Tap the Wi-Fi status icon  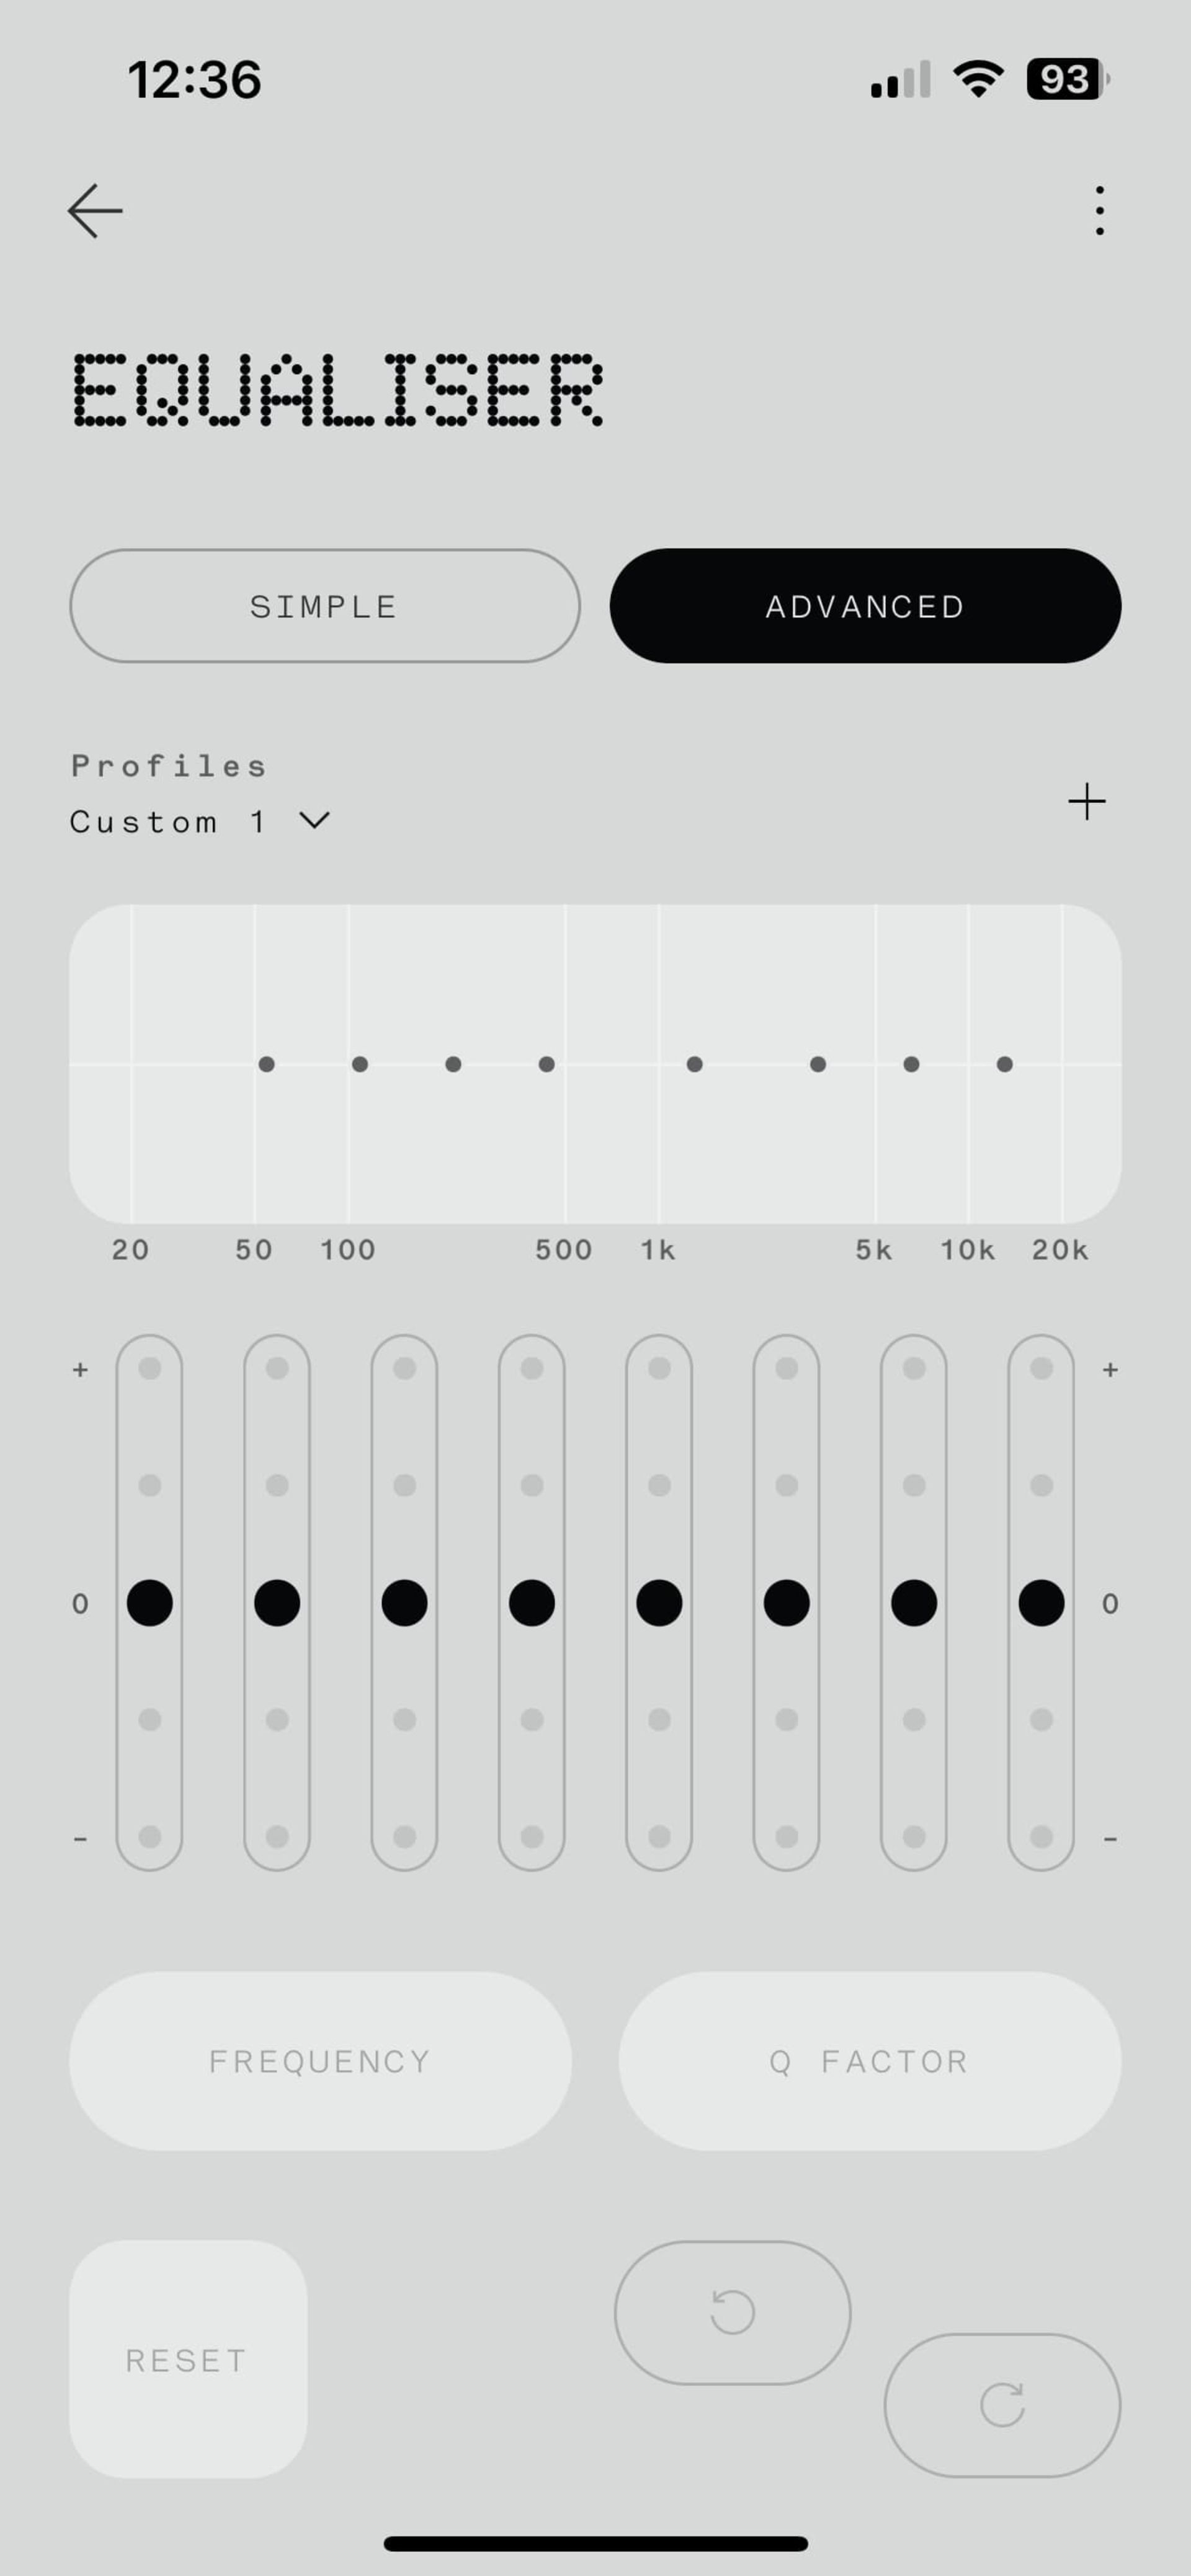(x=978, y=79)
